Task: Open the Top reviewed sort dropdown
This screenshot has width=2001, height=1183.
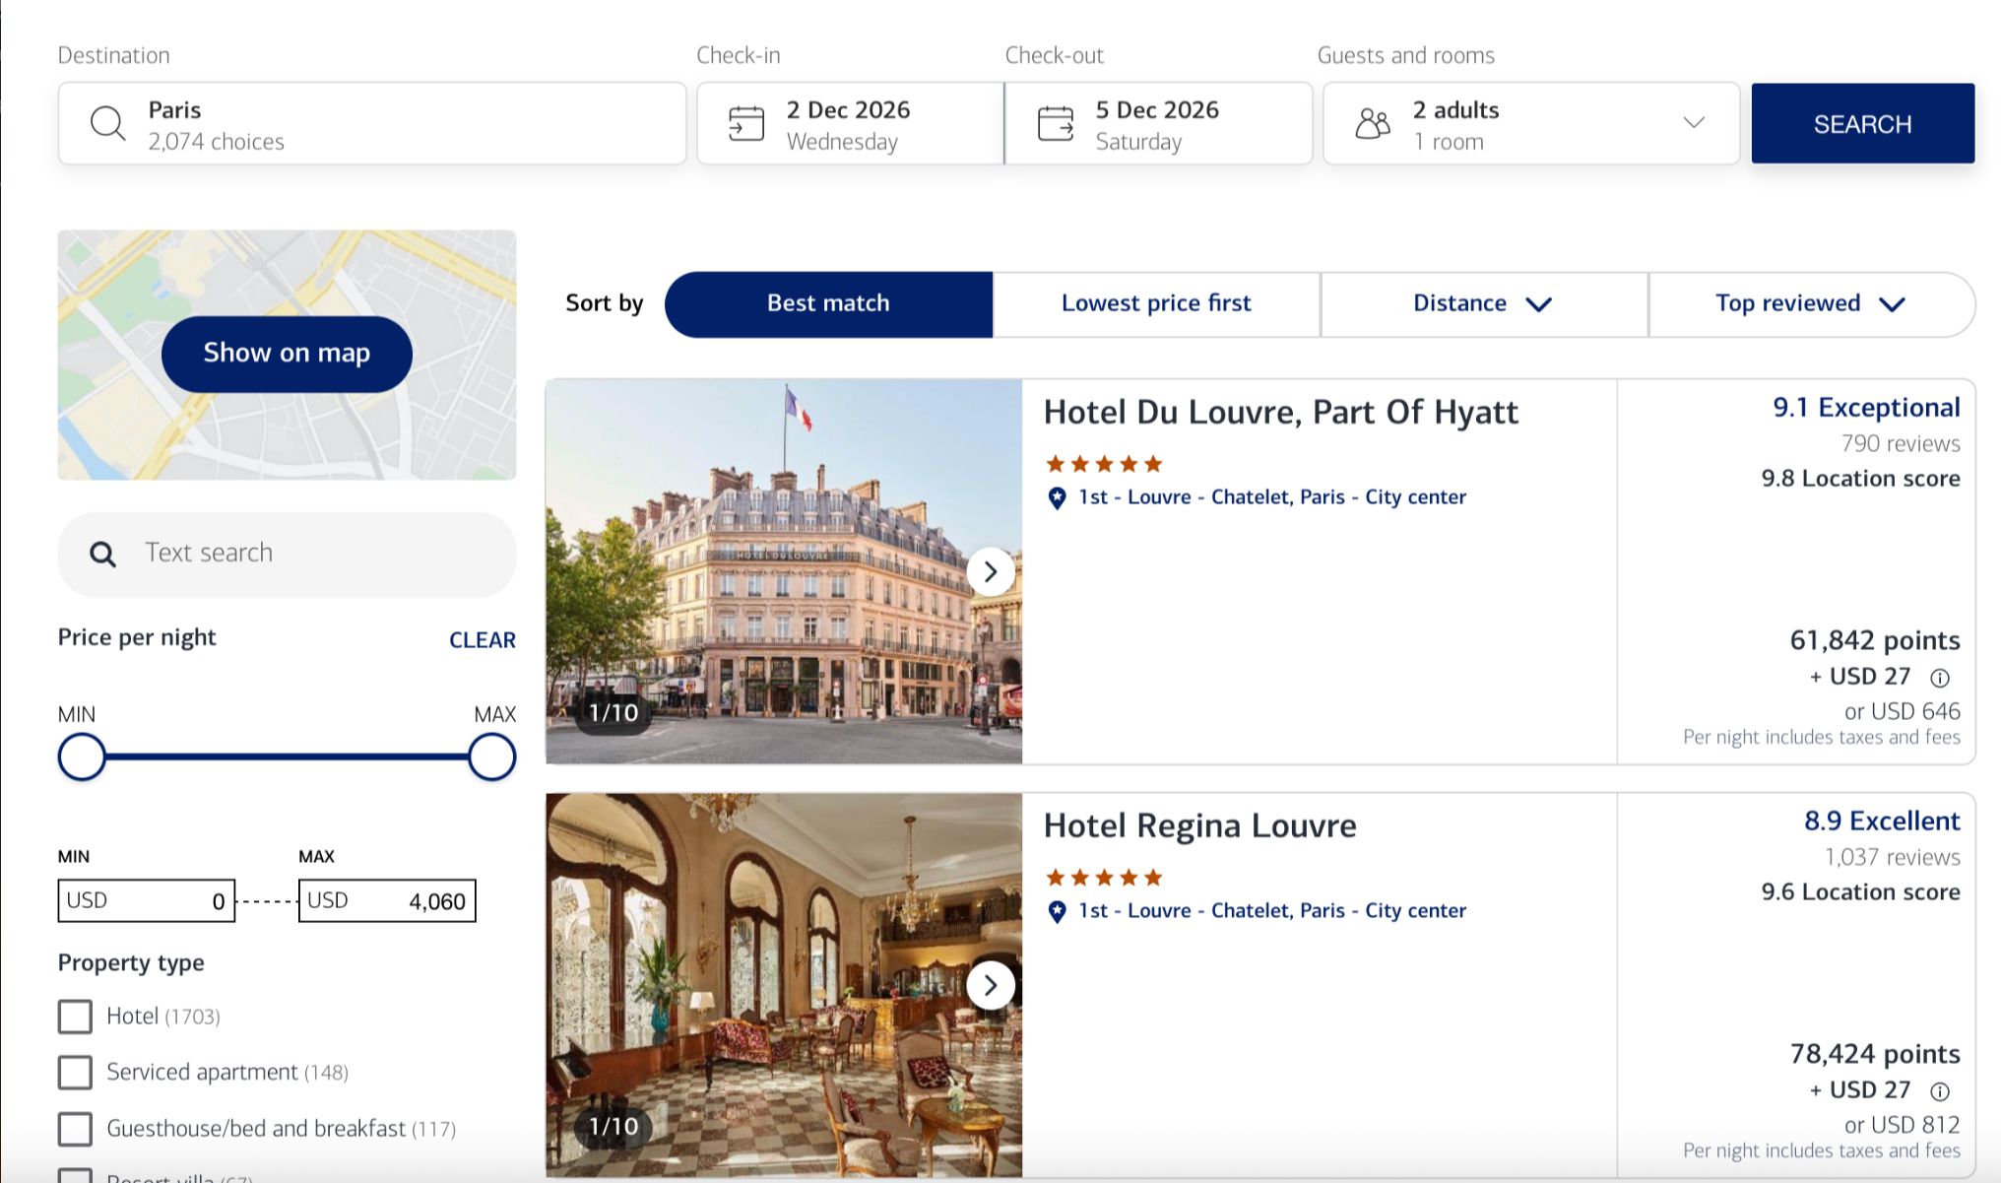Action: coord(1811,304)
